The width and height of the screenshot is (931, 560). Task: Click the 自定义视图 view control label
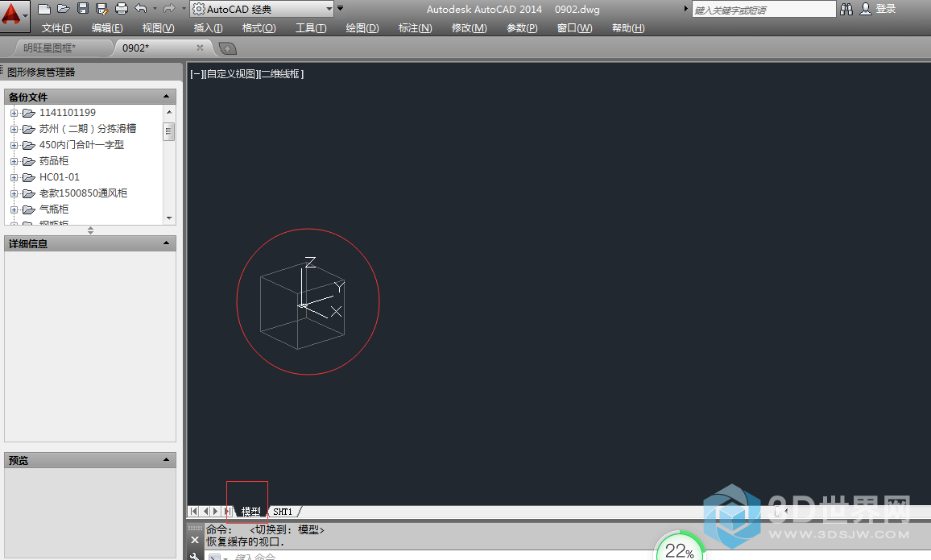pos(232,74)
